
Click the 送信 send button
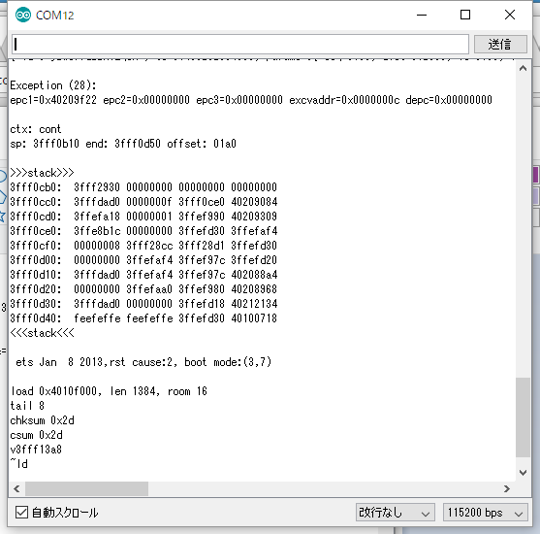click(500, 44)
